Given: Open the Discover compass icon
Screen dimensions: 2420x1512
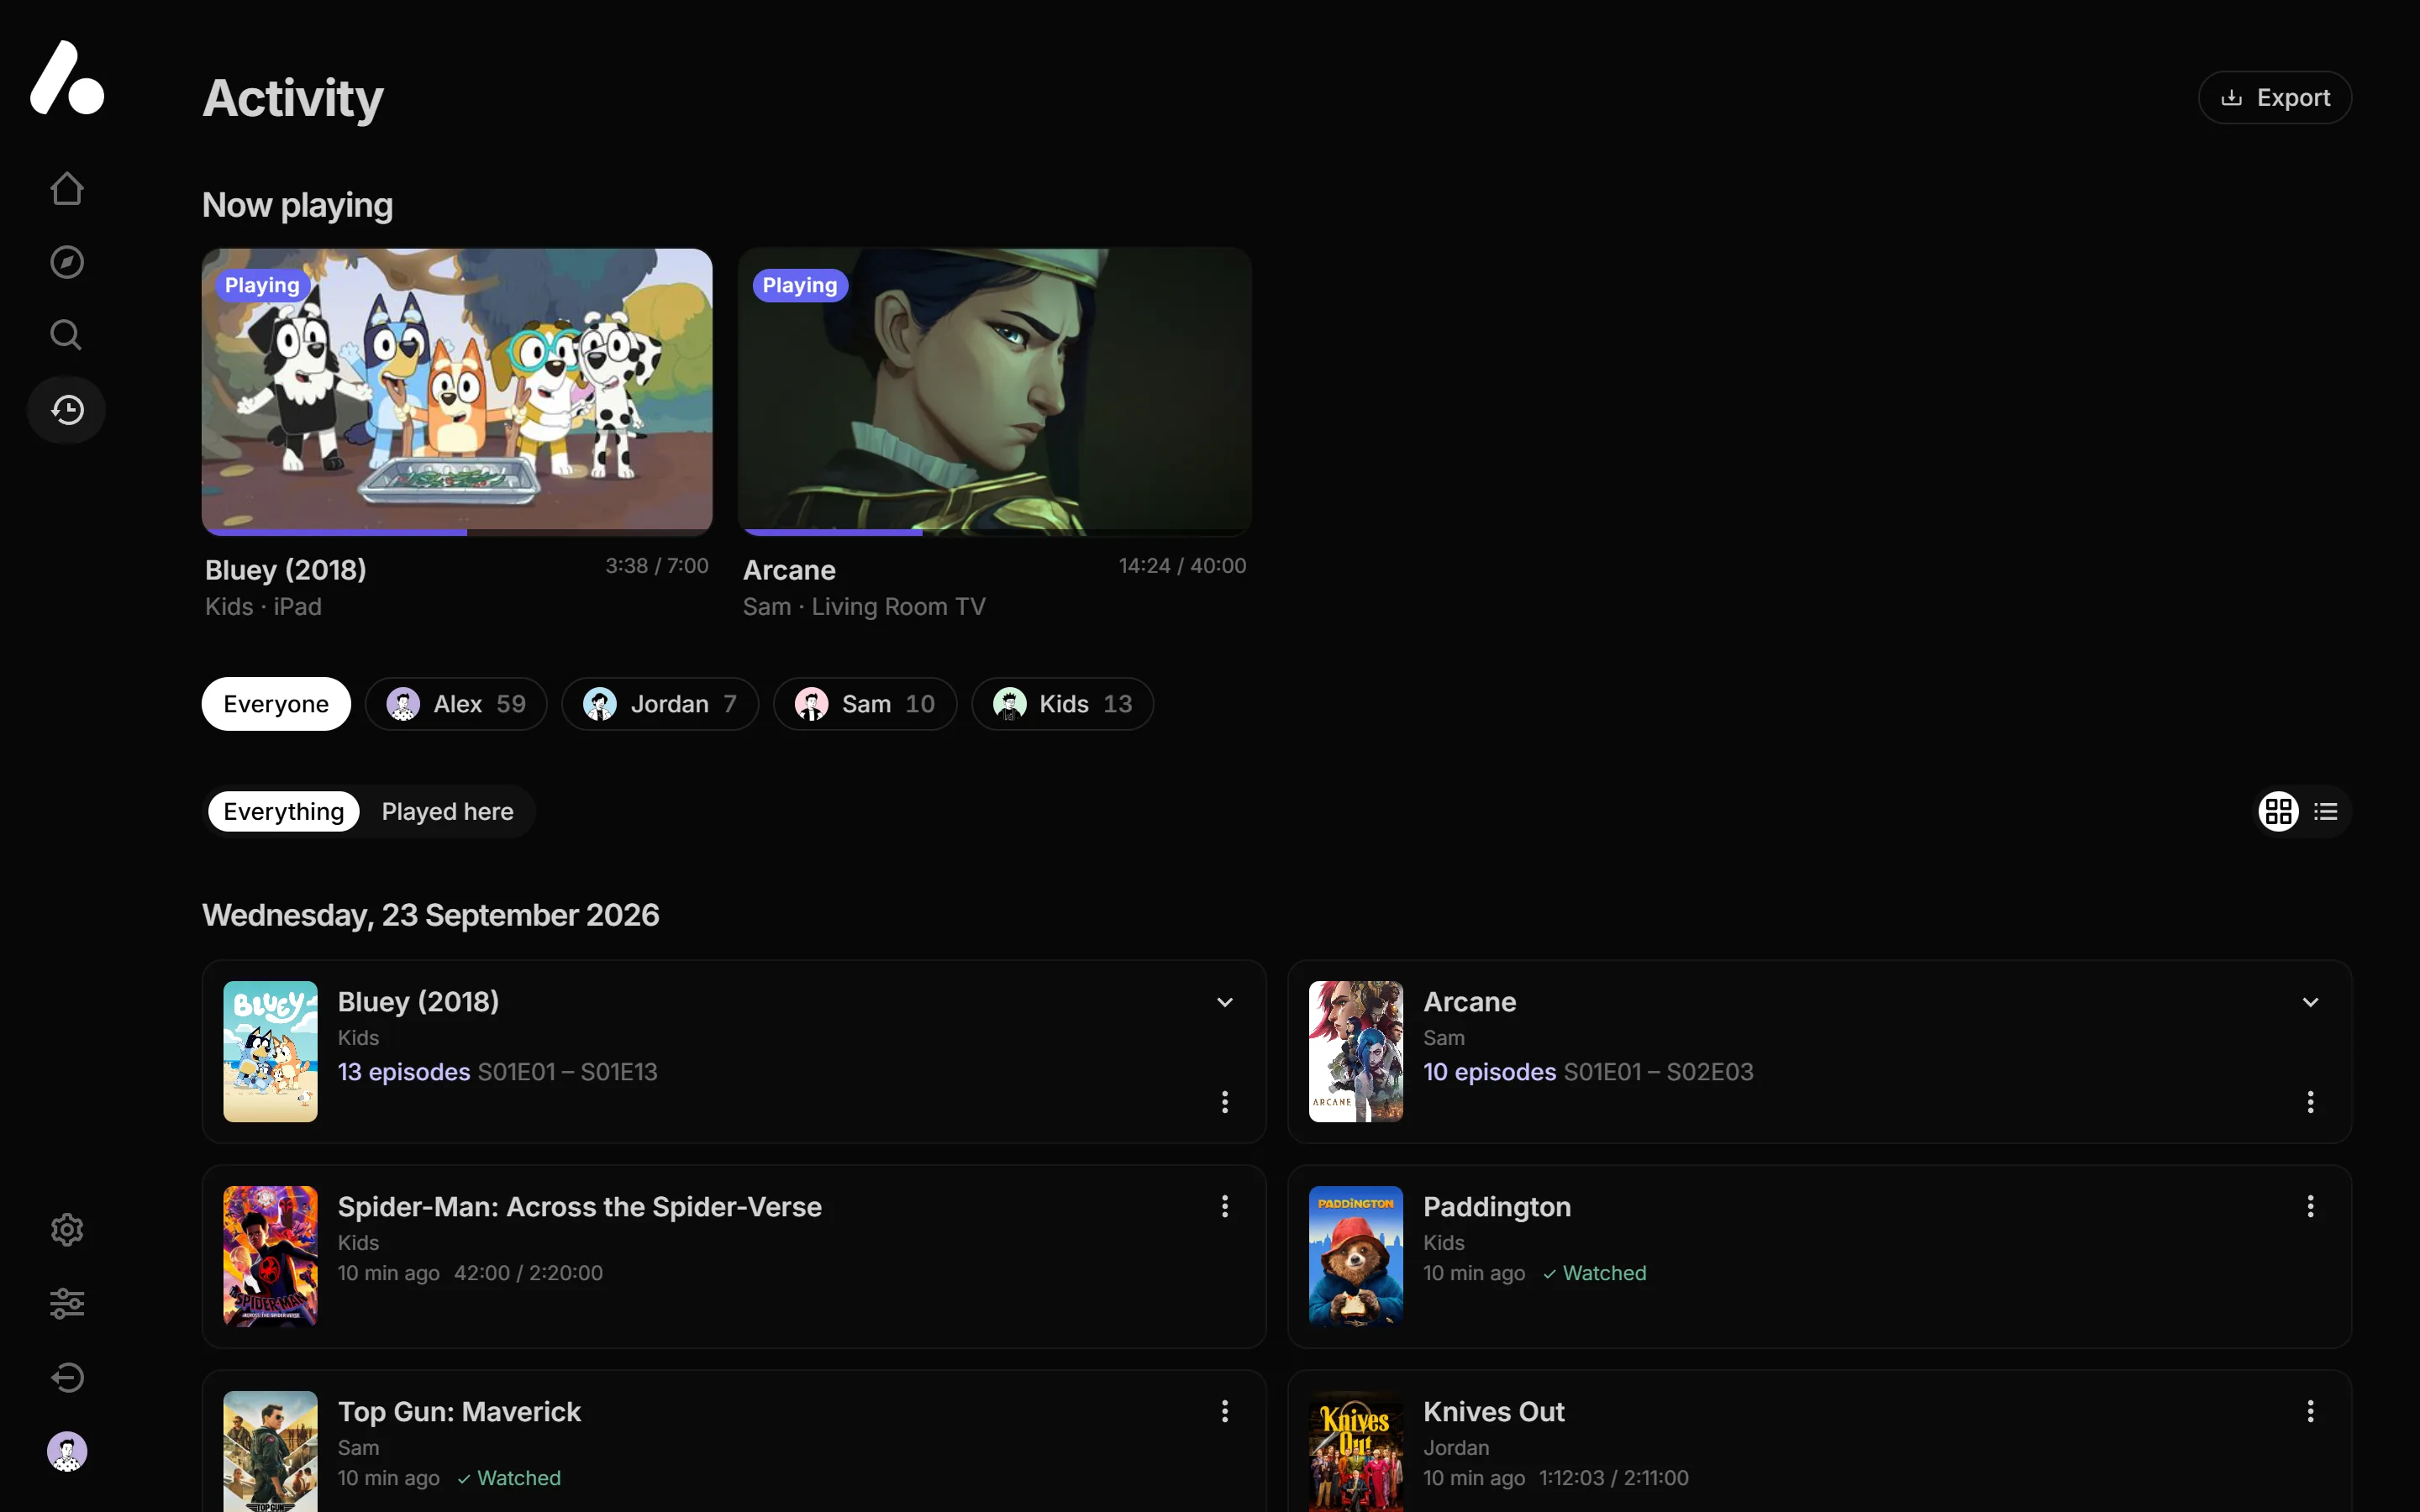Looking at the screenshot, I should 67,262.
